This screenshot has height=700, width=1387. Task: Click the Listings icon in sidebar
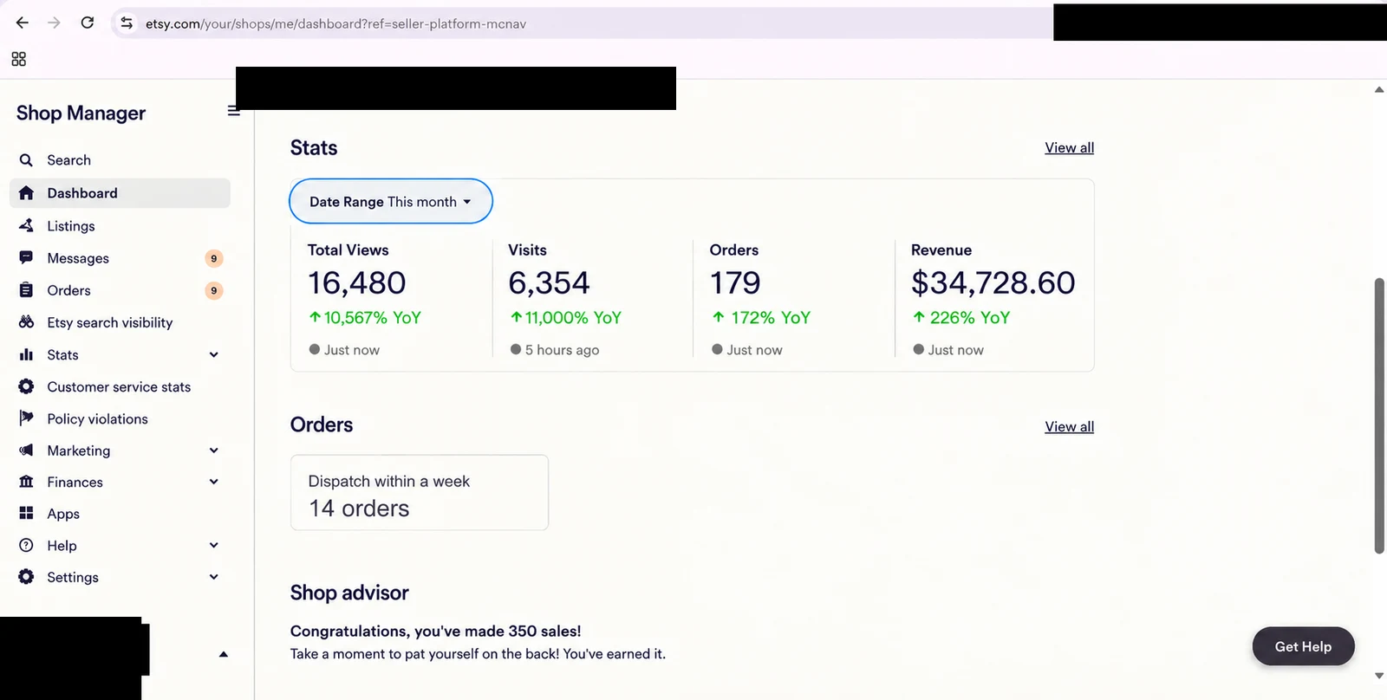coord(26,226)
